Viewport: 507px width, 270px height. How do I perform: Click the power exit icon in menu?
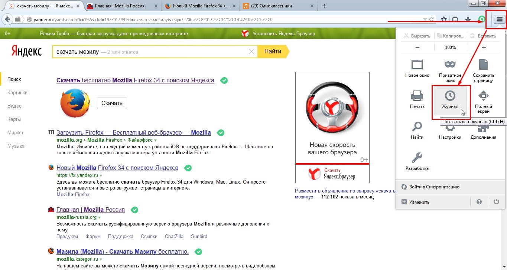pyautogui.click(x=496, y=202)
